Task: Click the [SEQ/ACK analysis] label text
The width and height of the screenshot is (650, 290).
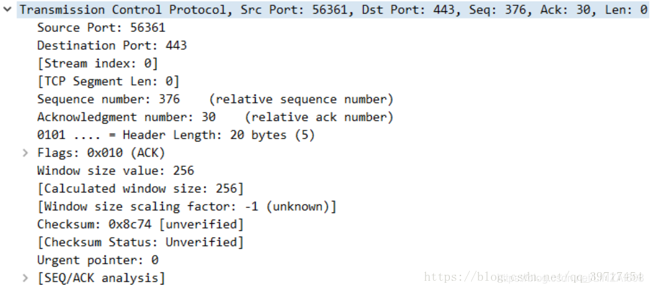Action: [x=101, y=277]
